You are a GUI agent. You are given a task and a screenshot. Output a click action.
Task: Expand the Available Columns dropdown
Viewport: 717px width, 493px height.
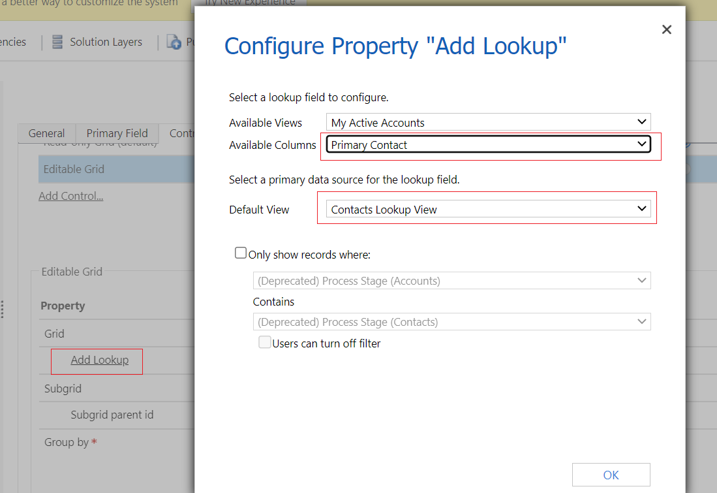pos(489,145)
